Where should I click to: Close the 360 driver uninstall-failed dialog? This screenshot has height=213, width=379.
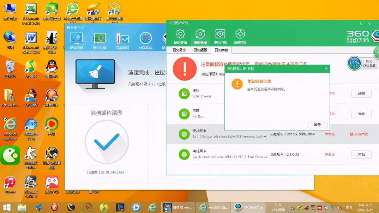326,68
